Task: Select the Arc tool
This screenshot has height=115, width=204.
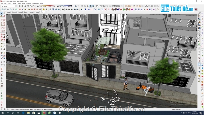Action: [x=2, y=28]
